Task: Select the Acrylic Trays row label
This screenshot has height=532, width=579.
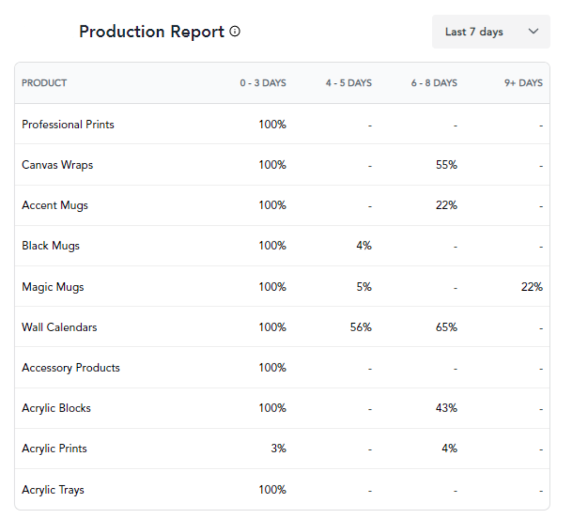Action: [53, 490]
